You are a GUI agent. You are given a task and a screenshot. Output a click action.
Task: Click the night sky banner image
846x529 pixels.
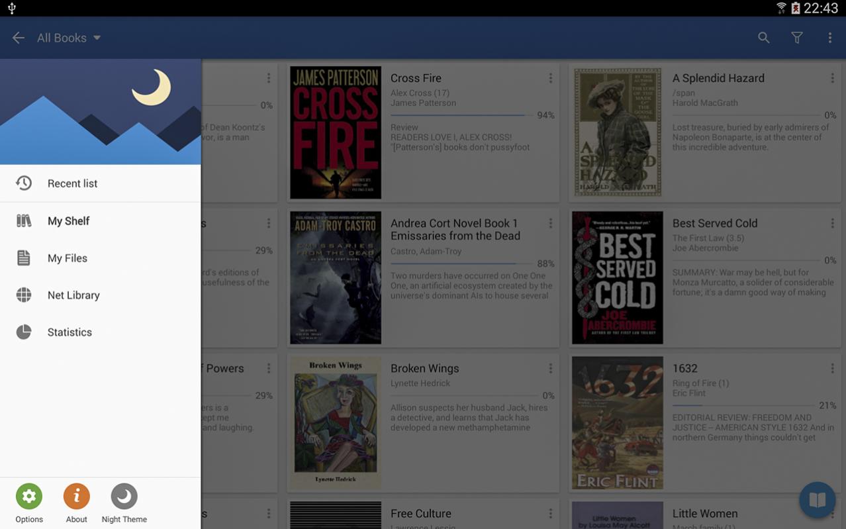click(x=101, y=112)
